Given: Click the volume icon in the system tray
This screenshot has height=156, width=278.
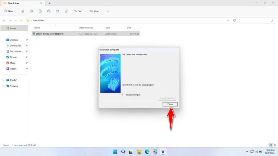Looking at the screenshot, I should 257,152.
